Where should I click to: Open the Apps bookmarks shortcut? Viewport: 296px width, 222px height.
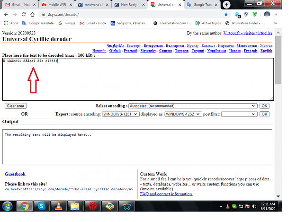[x=11, y=23]
